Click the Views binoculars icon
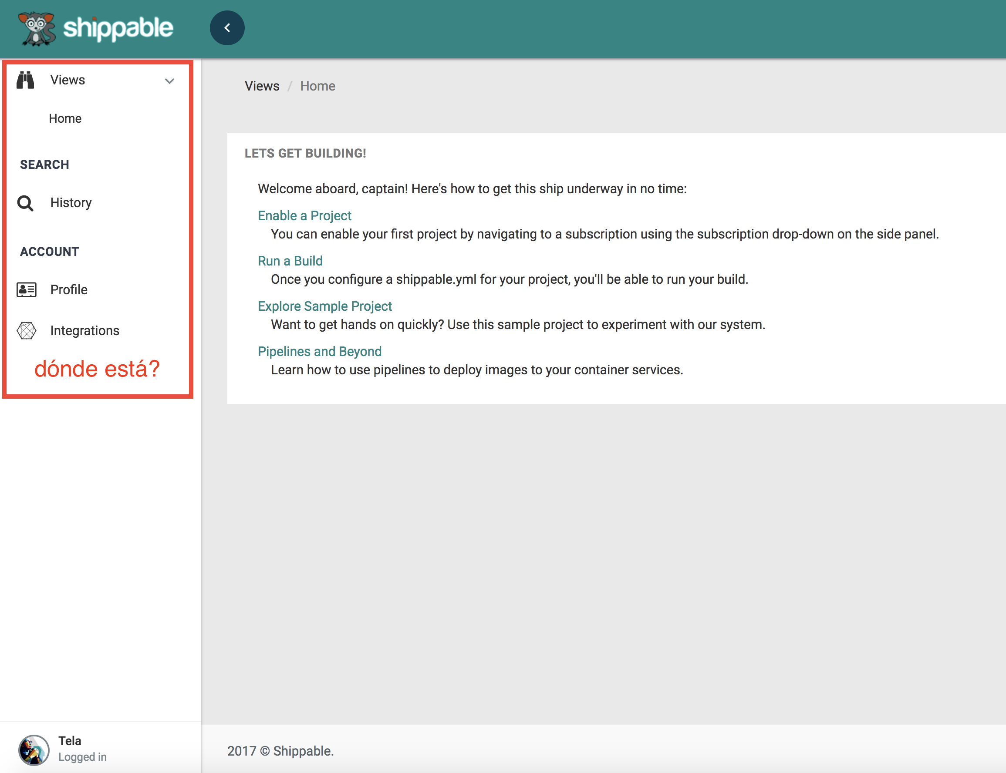 (26, 80)
